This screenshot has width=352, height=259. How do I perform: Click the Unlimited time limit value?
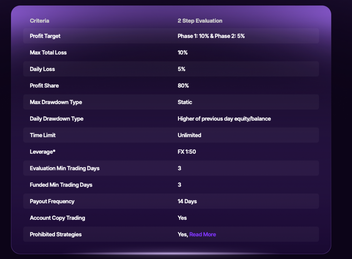[x=189, y=135]
